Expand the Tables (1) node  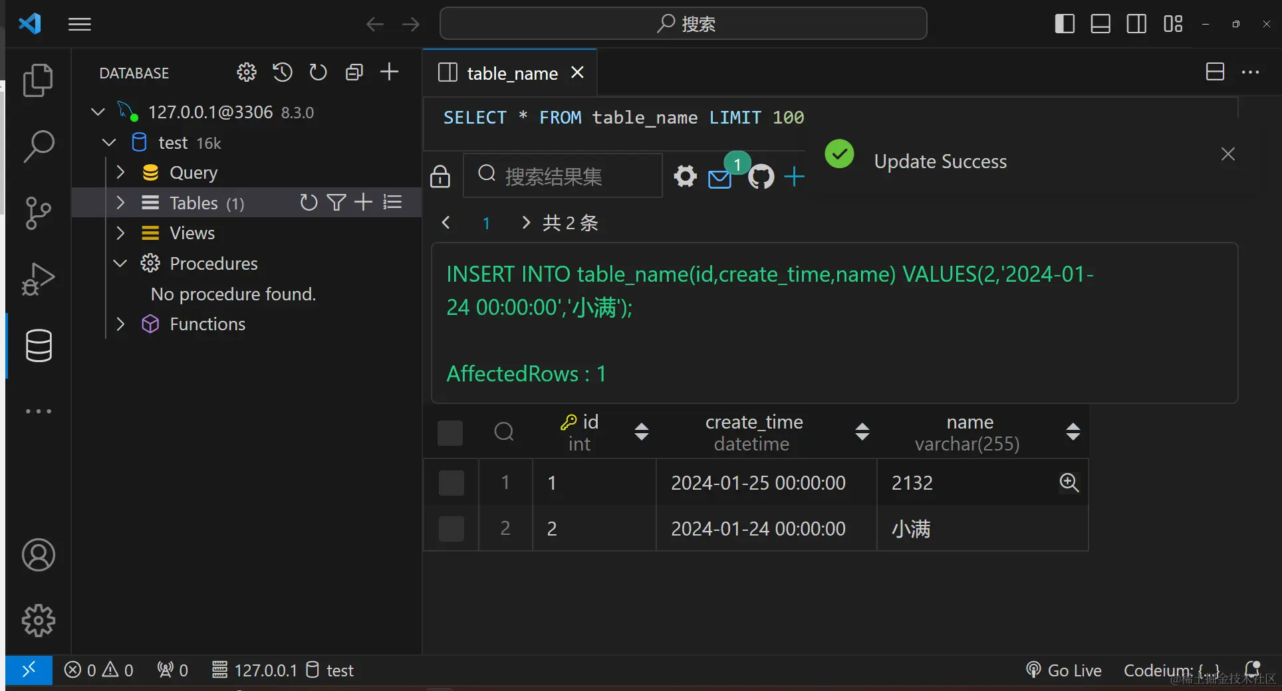point(120,203)
